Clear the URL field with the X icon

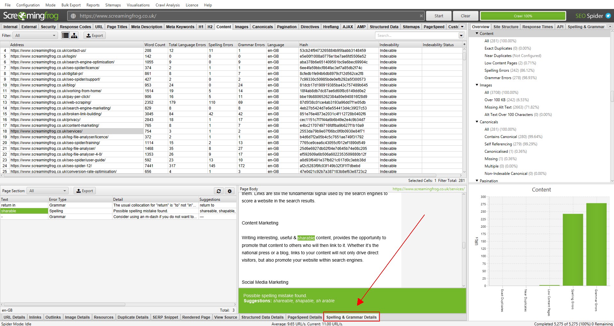click(x=421, y=15)
